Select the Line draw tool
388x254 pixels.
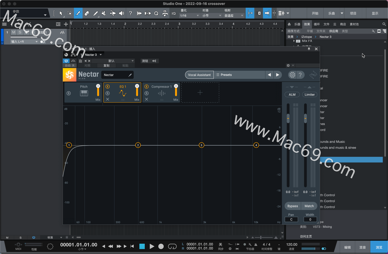tap(96, 13)
